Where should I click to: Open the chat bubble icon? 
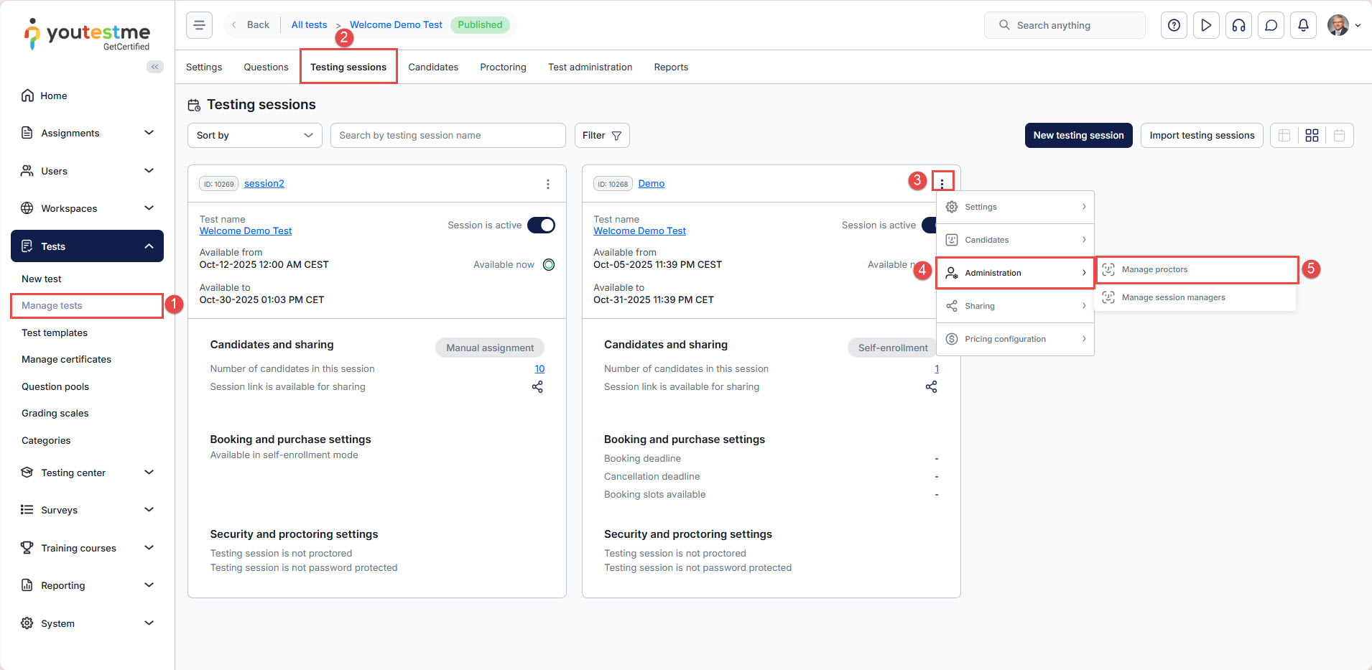click(x=1271, y=25)
